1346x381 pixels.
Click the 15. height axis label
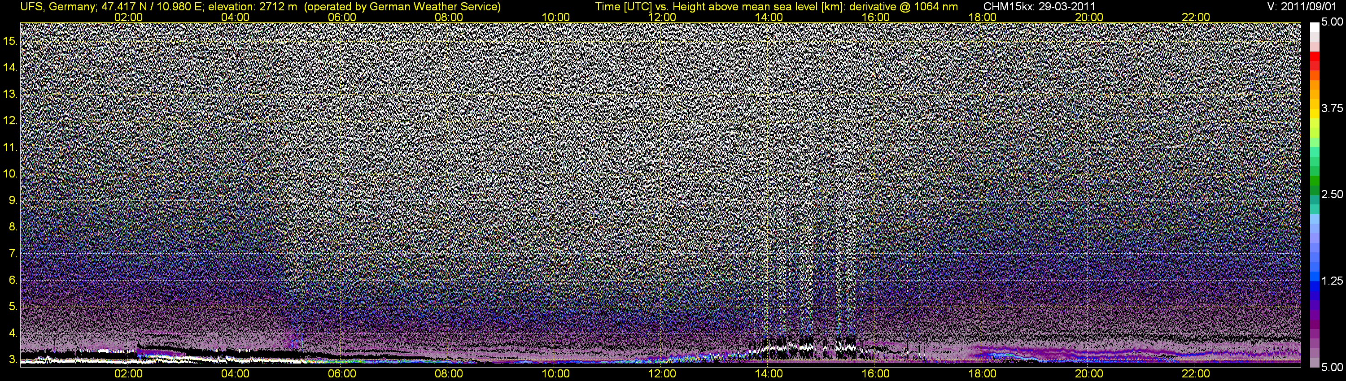tap(10, 41)
